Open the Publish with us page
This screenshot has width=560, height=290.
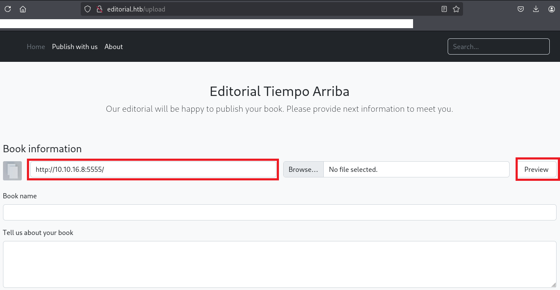click(x=75, y=47)
